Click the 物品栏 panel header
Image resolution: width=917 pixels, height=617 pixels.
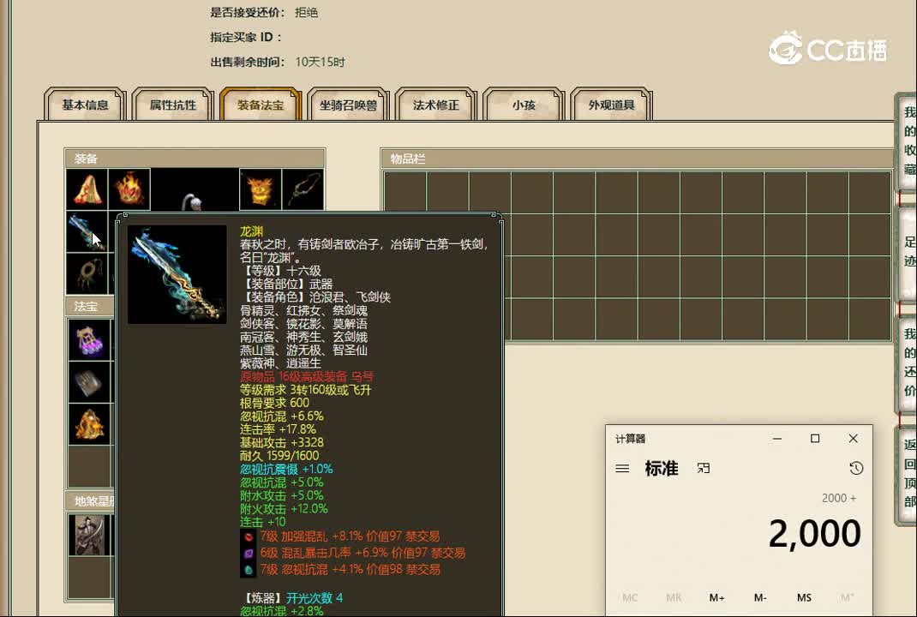638,159
